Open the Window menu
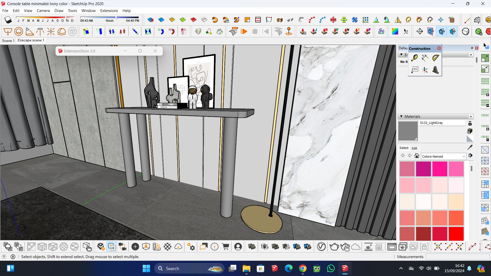The image size is (491, 276). coord(88,10)
